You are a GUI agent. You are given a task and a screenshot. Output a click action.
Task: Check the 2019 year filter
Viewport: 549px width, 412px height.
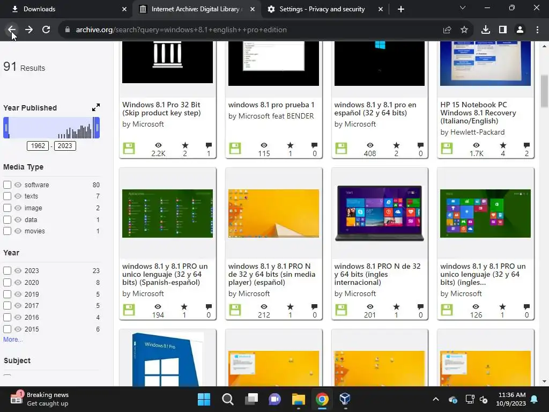pyautogui.click(x=7, y=295)
